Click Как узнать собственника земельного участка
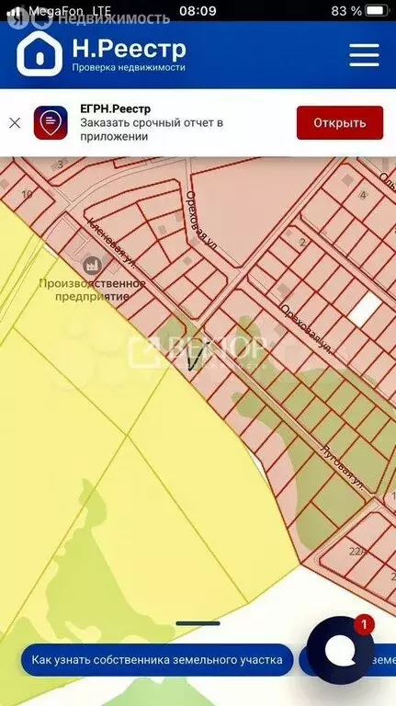This screenshot has height=706, width=396. click(x=157, y=660)
